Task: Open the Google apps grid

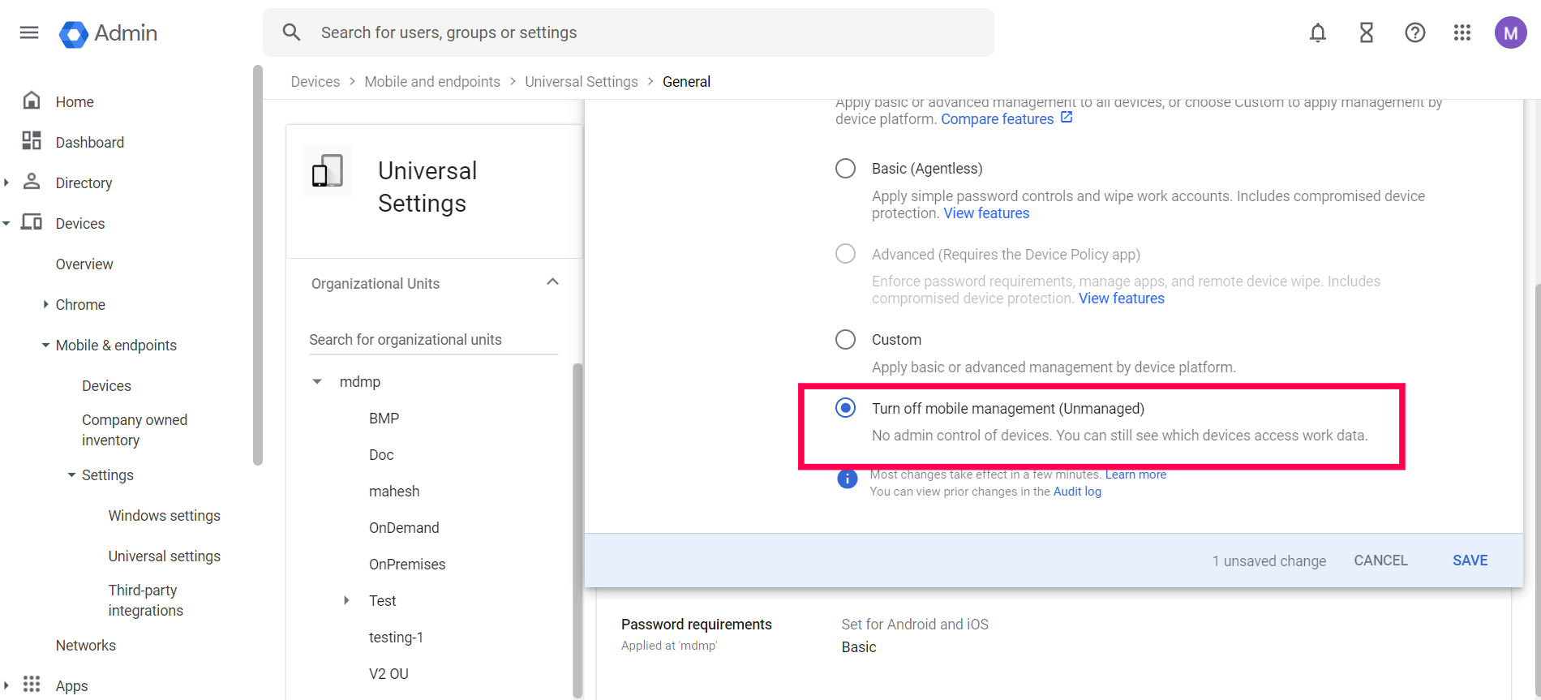Action: click(1462, 32)
